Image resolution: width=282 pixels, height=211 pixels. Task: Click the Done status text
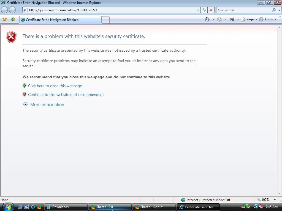click(4, 200)
